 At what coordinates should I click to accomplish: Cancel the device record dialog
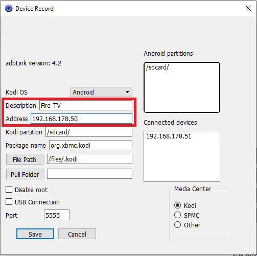tap(77, 234)
